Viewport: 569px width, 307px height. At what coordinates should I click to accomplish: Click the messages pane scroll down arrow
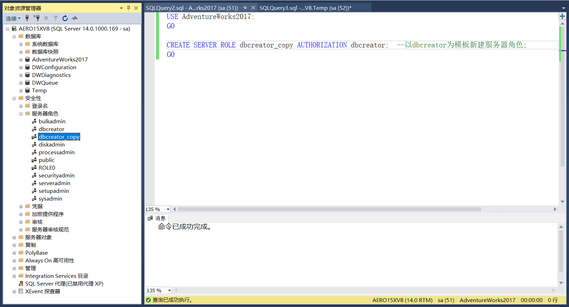pyautogui.click(x=561, y=283)
